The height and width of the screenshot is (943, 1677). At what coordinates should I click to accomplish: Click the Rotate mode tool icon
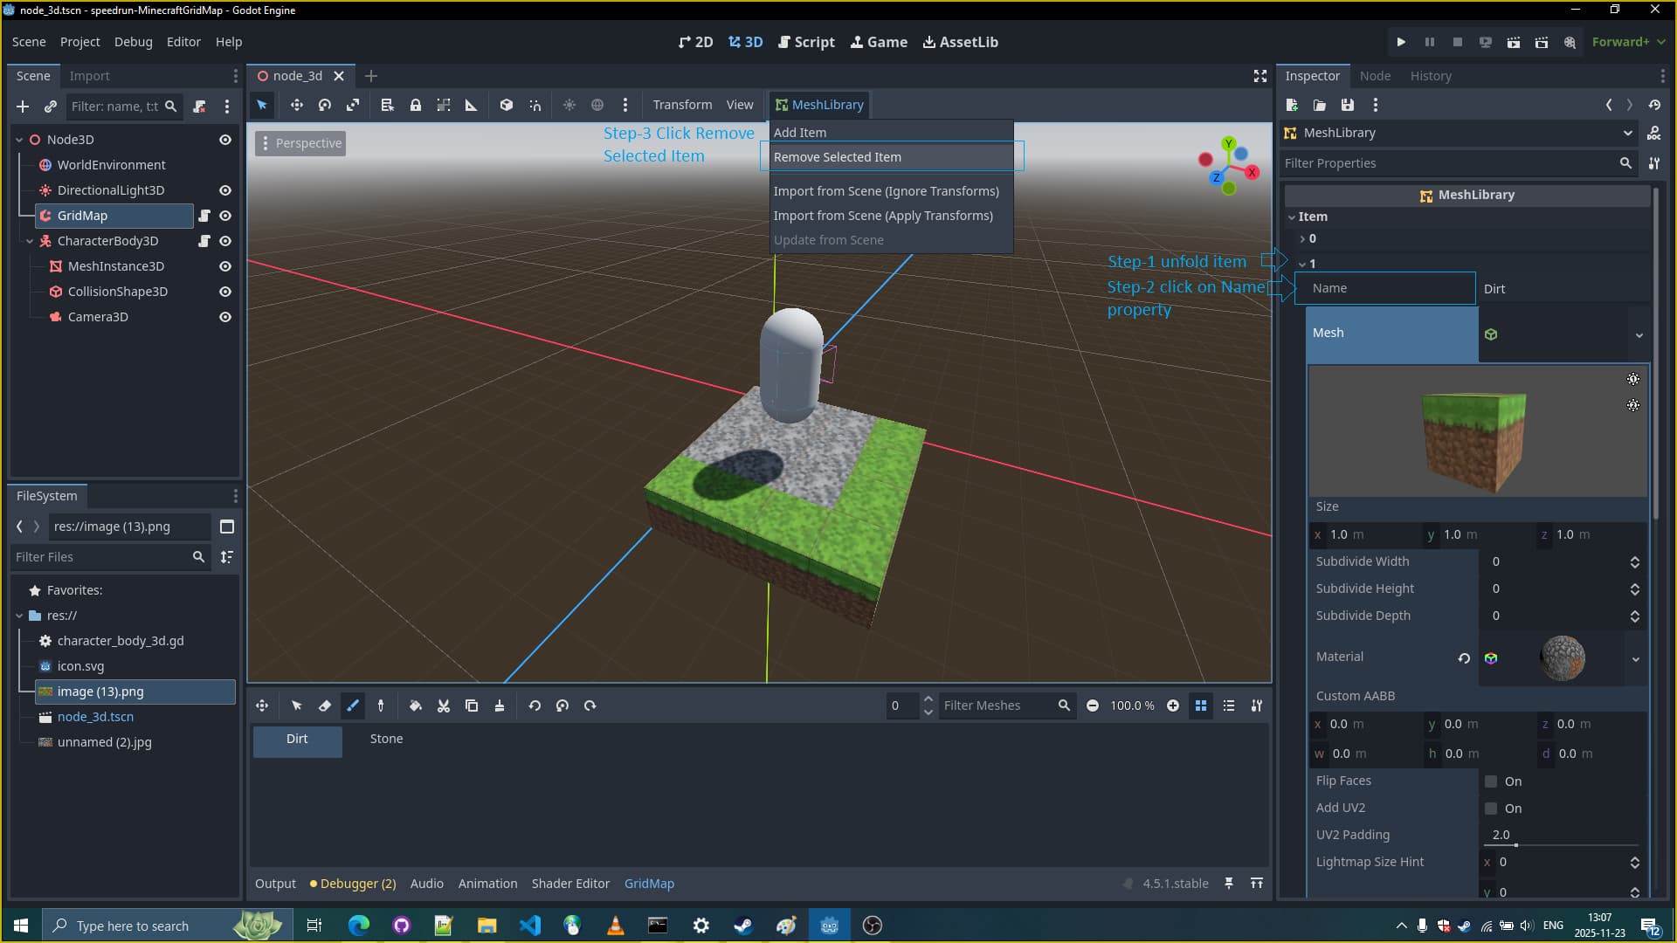(x=325, y=105)
